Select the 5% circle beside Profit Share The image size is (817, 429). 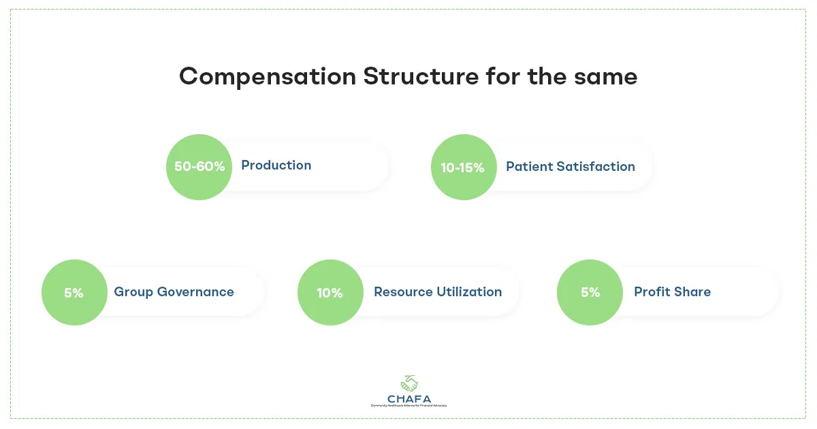point(590,292)
